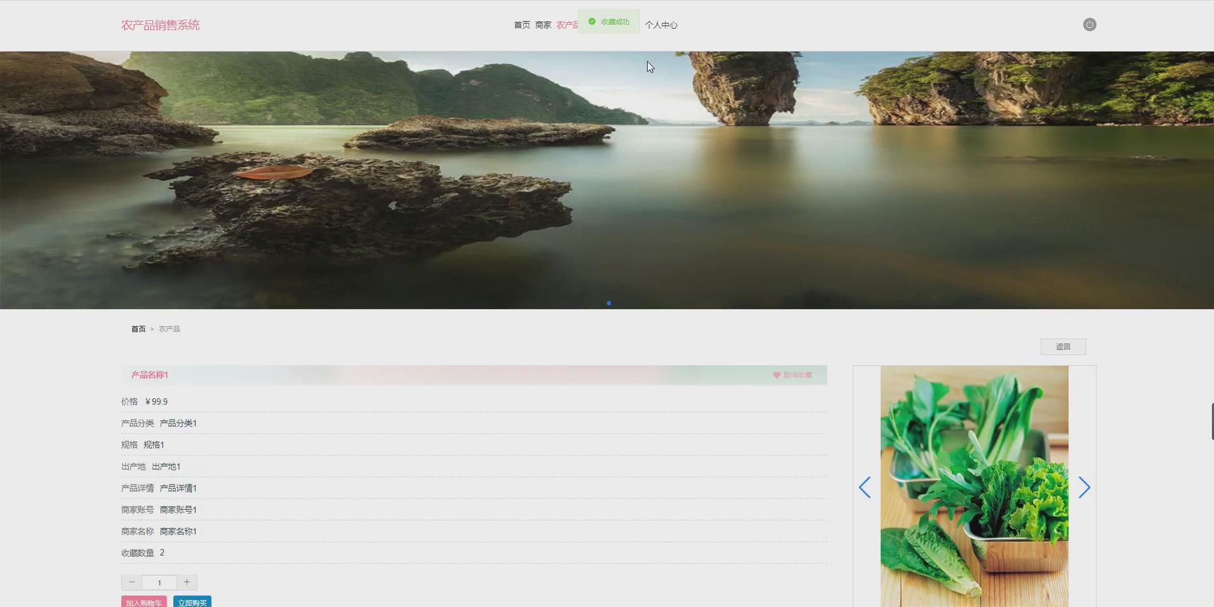Show previous product image with left arrow
The width and height of the screenshot is (1214, 607).
pos(865,488)
